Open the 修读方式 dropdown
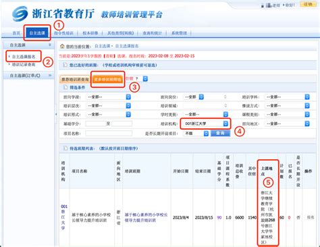This screenshot has height=247, width=320. click(288, 106)
